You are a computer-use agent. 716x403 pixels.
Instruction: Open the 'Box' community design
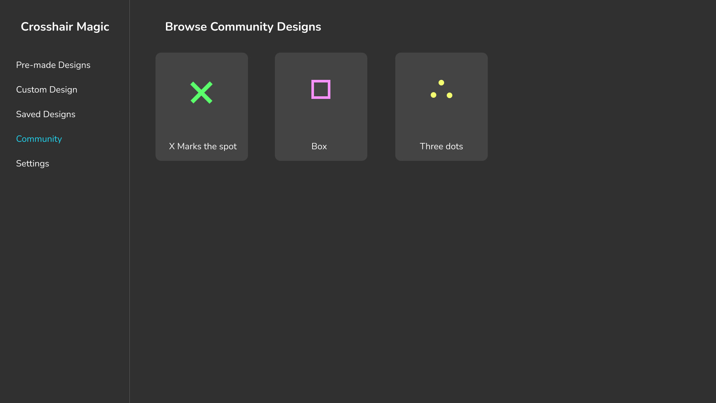pos(321,106)
